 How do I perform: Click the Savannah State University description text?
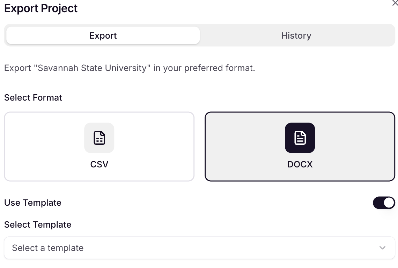[130, 68]
